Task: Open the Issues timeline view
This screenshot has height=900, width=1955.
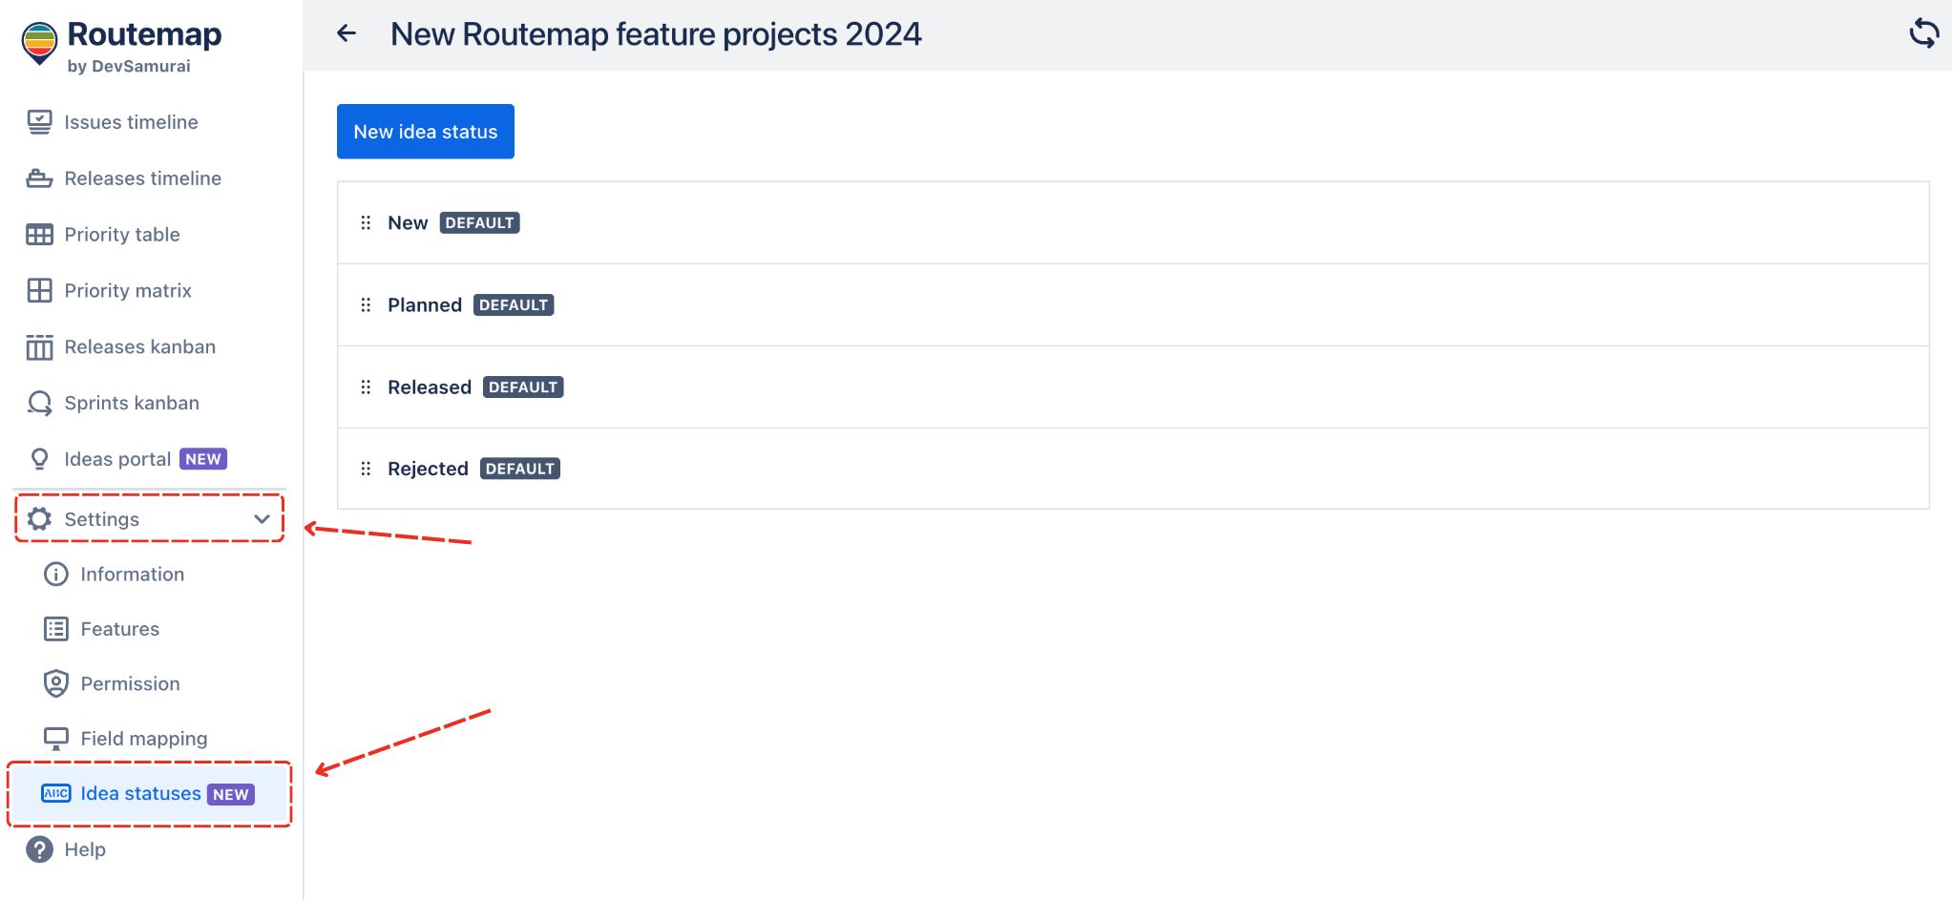Action: tap(131, 121)
